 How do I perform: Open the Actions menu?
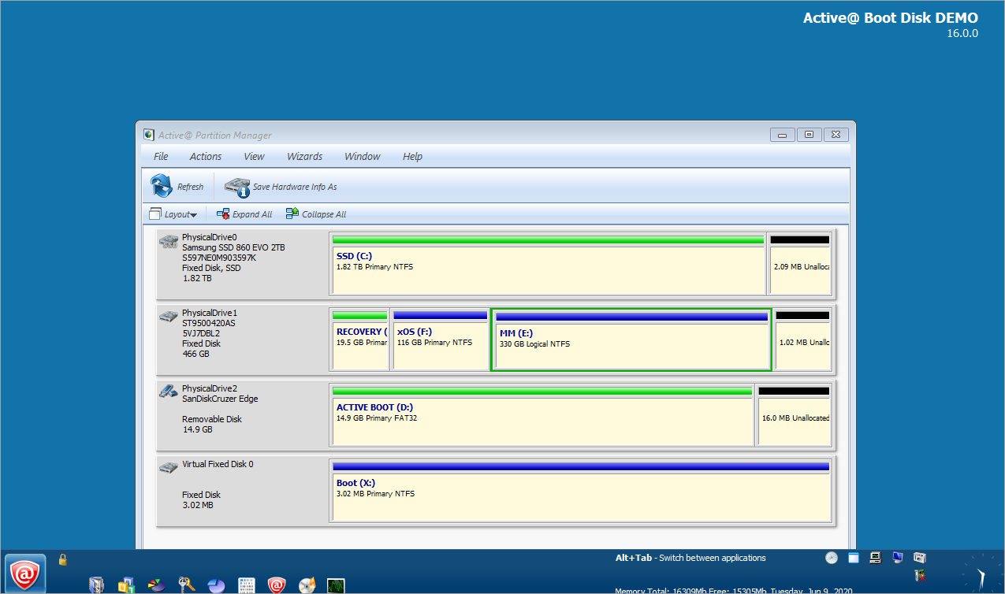click(x=206, y=156)
